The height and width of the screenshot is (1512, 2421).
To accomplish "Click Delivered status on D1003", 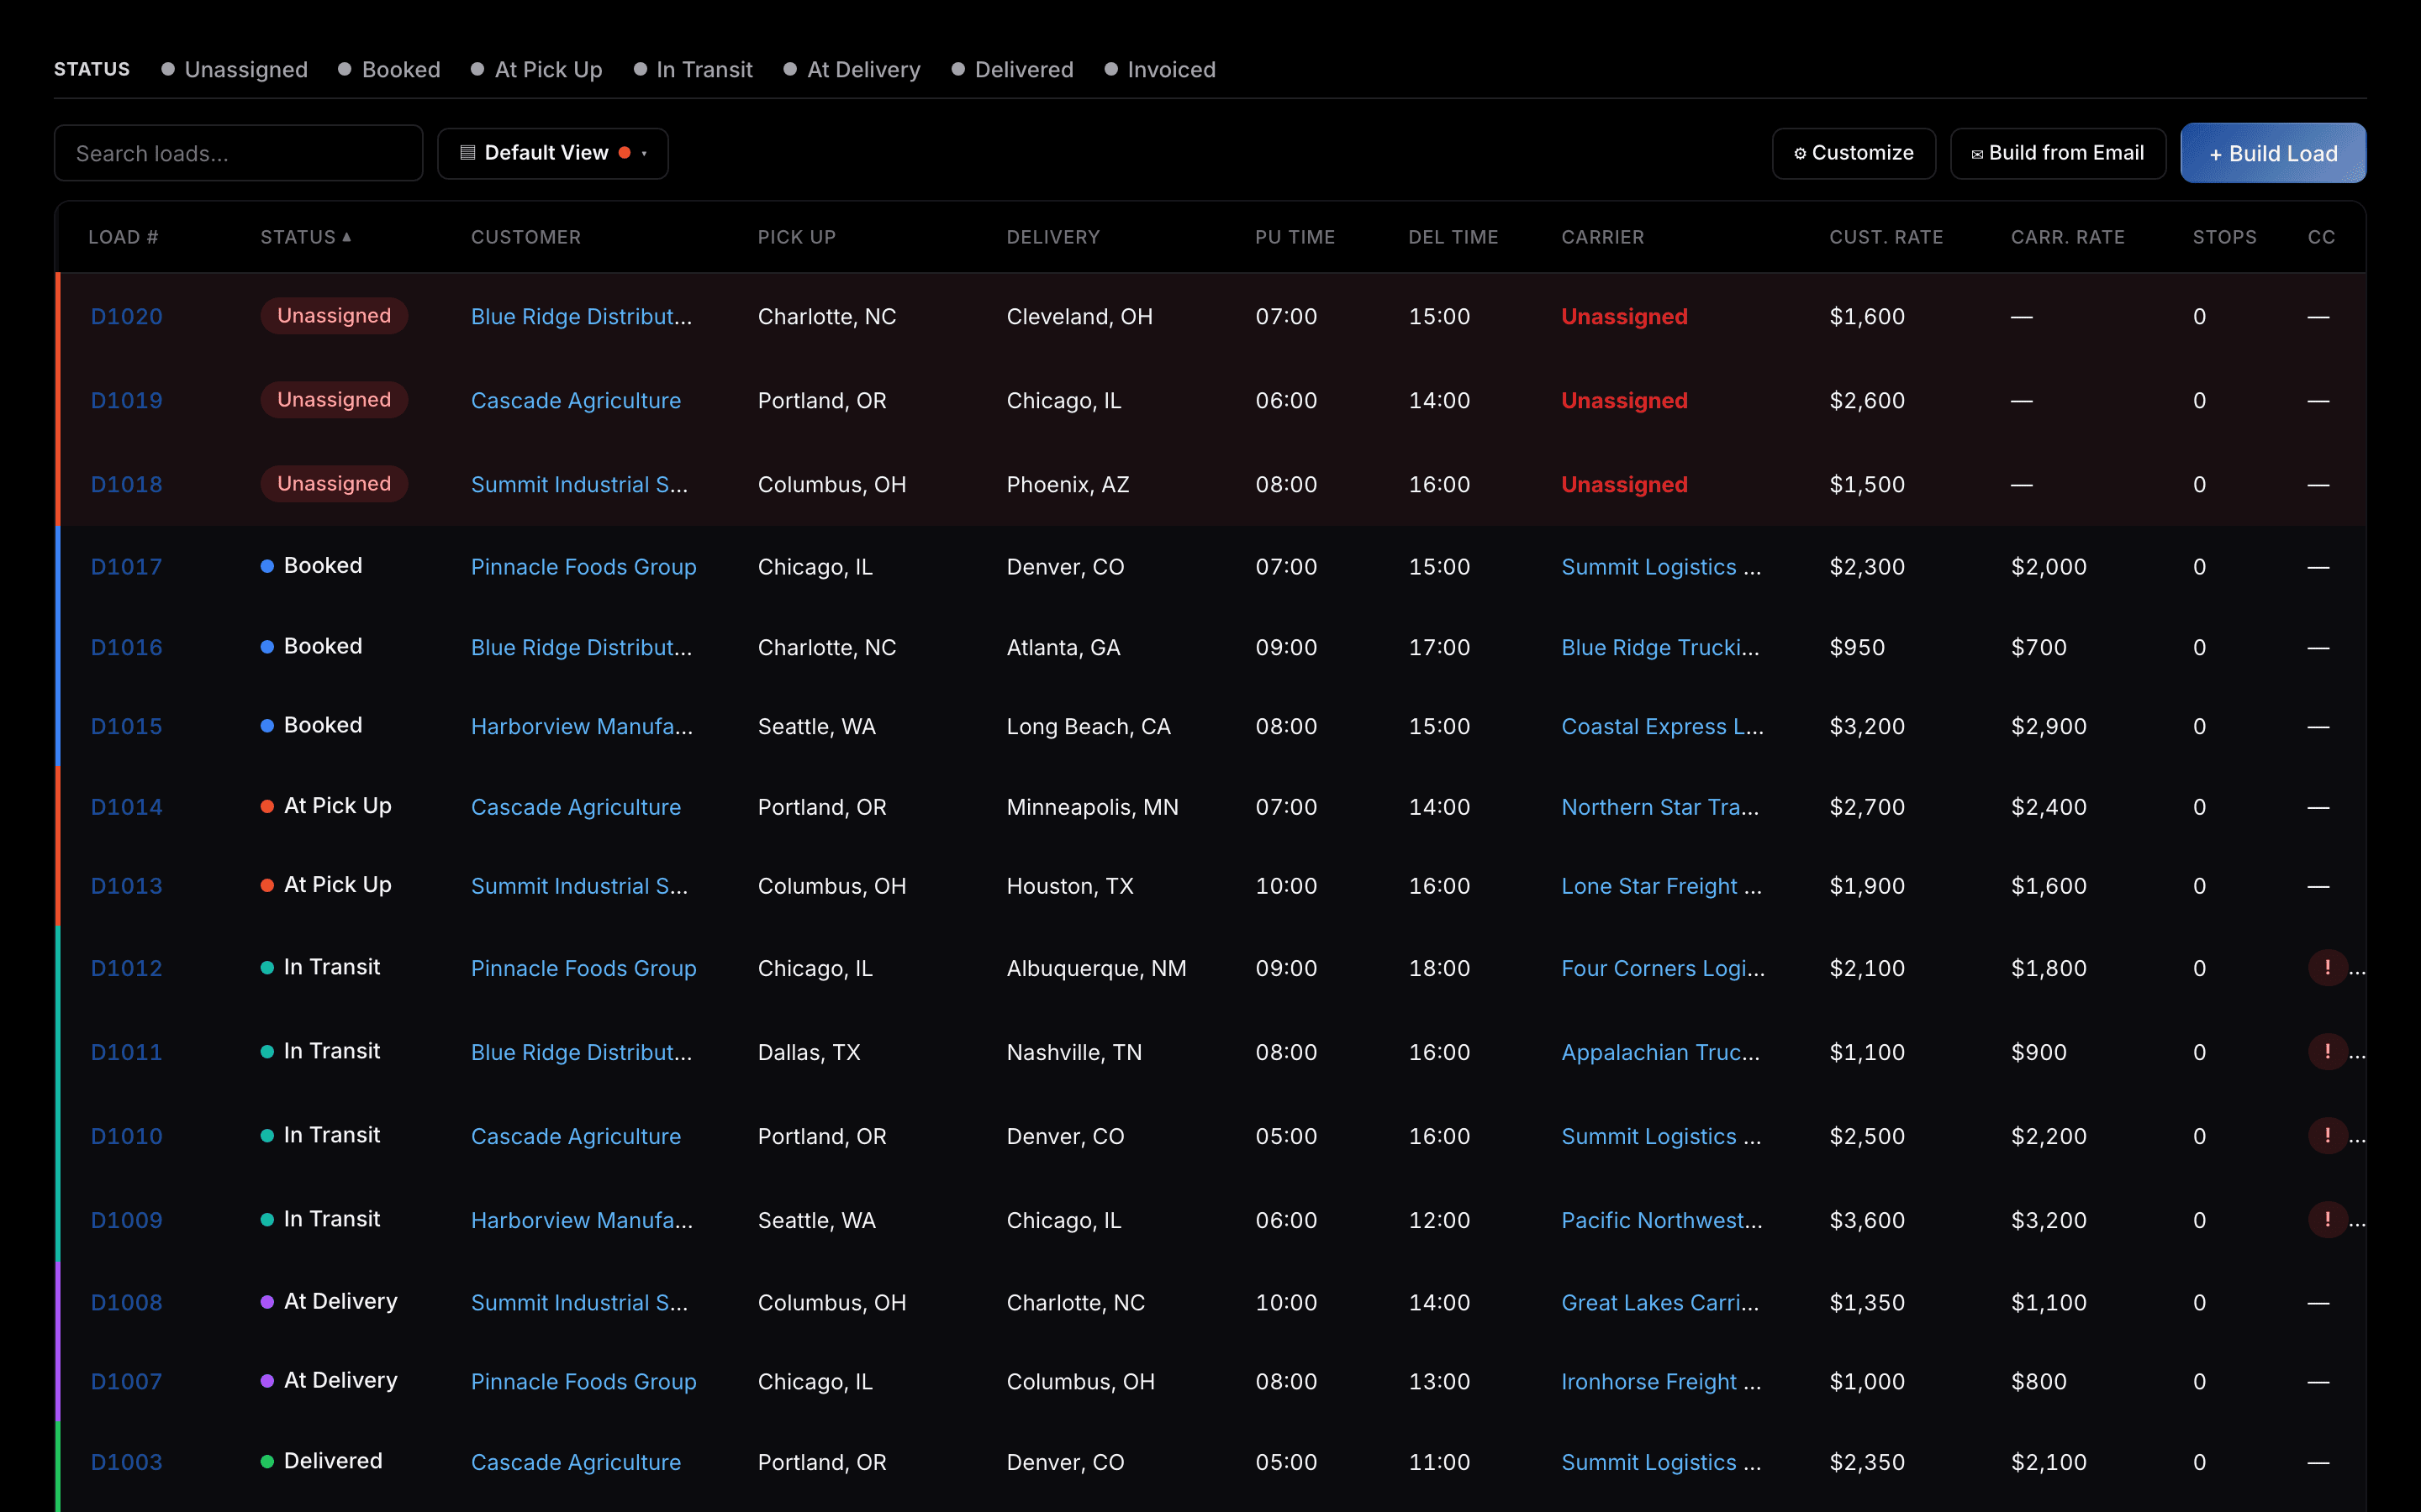I will (x=321, y=1461).
